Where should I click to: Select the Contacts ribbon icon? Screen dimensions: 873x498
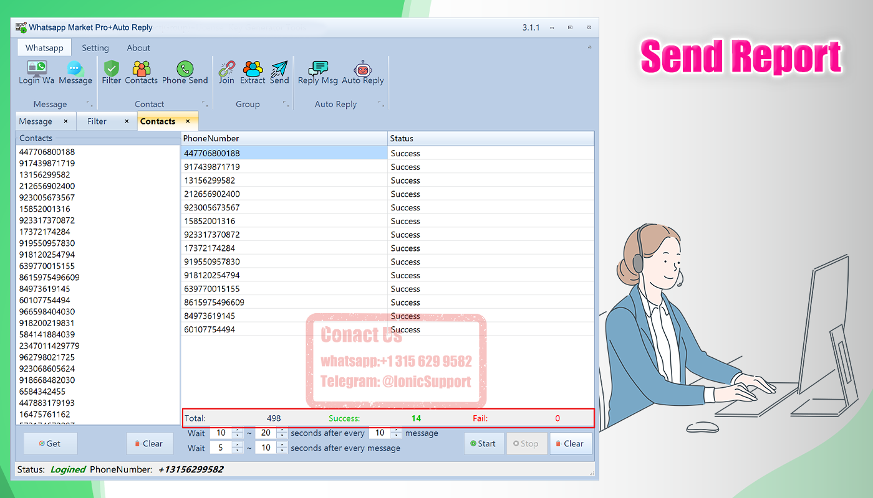142,73
